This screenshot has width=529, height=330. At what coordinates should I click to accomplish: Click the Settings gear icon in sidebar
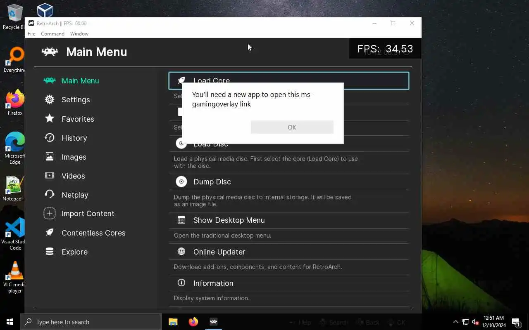50,99
